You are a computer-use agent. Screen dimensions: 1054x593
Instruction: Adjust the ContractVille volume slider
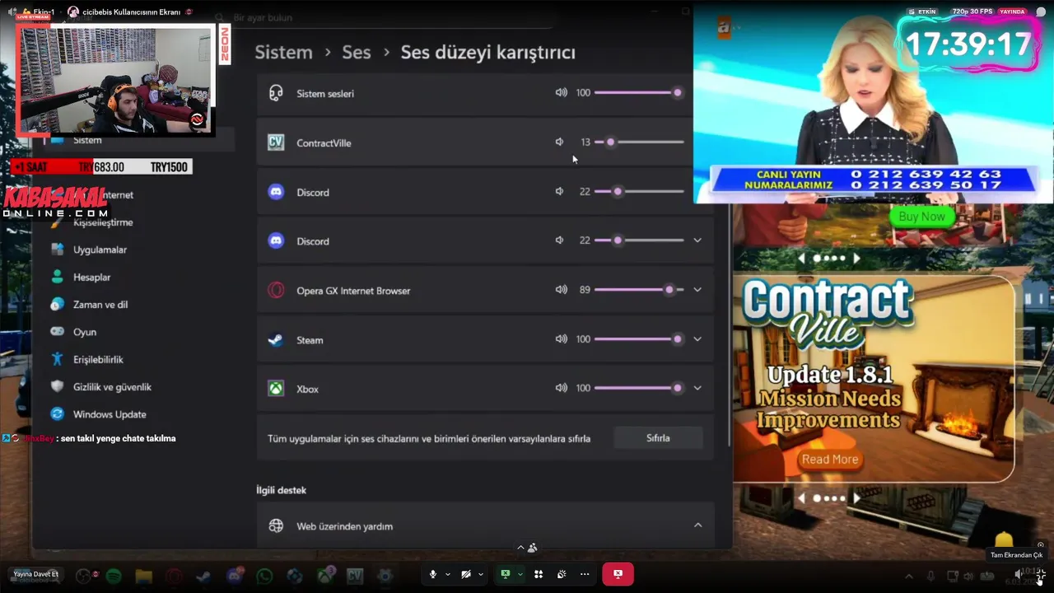(x=639, y=142)
